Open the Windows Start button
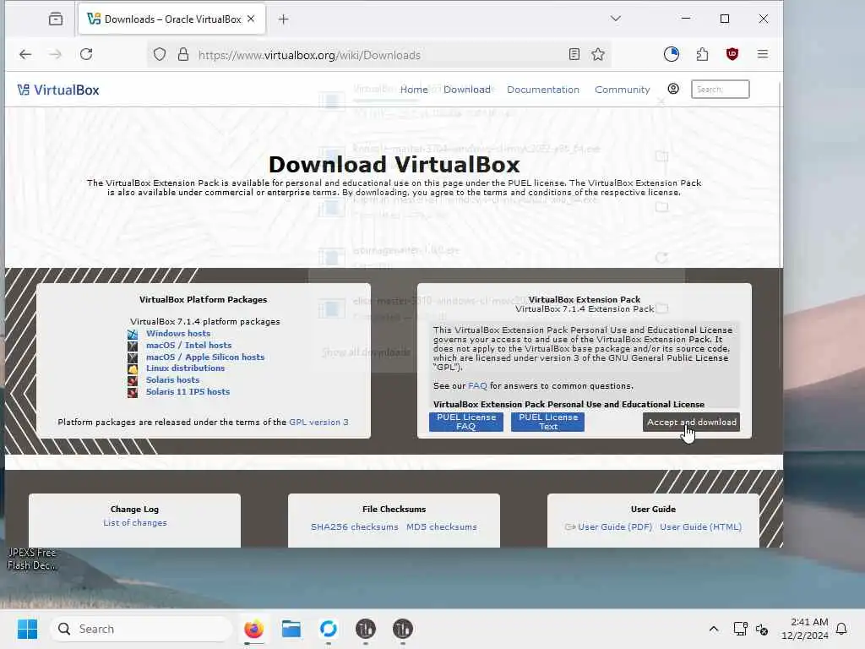The height and width of the screenshot is (649, 865). click(27, 629)
